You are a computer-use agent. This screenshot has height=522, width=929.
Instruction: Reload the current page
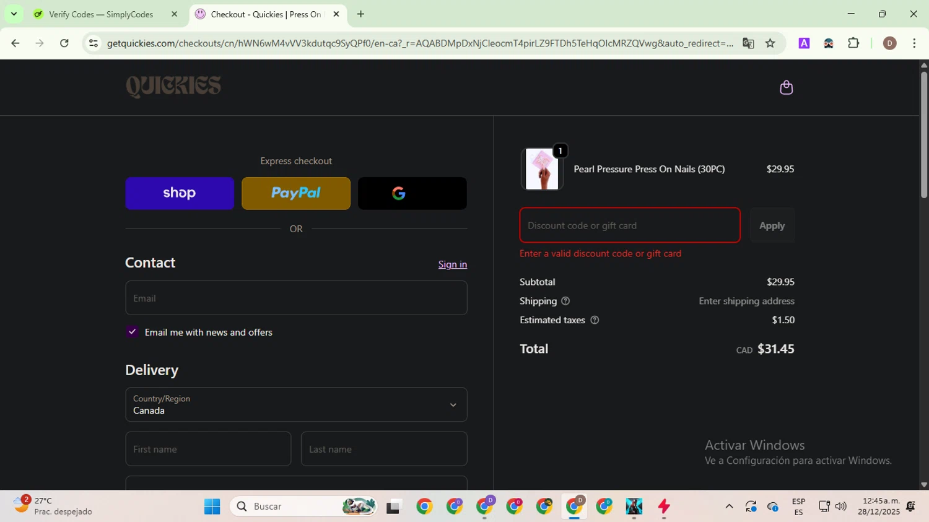pos(64,43)
